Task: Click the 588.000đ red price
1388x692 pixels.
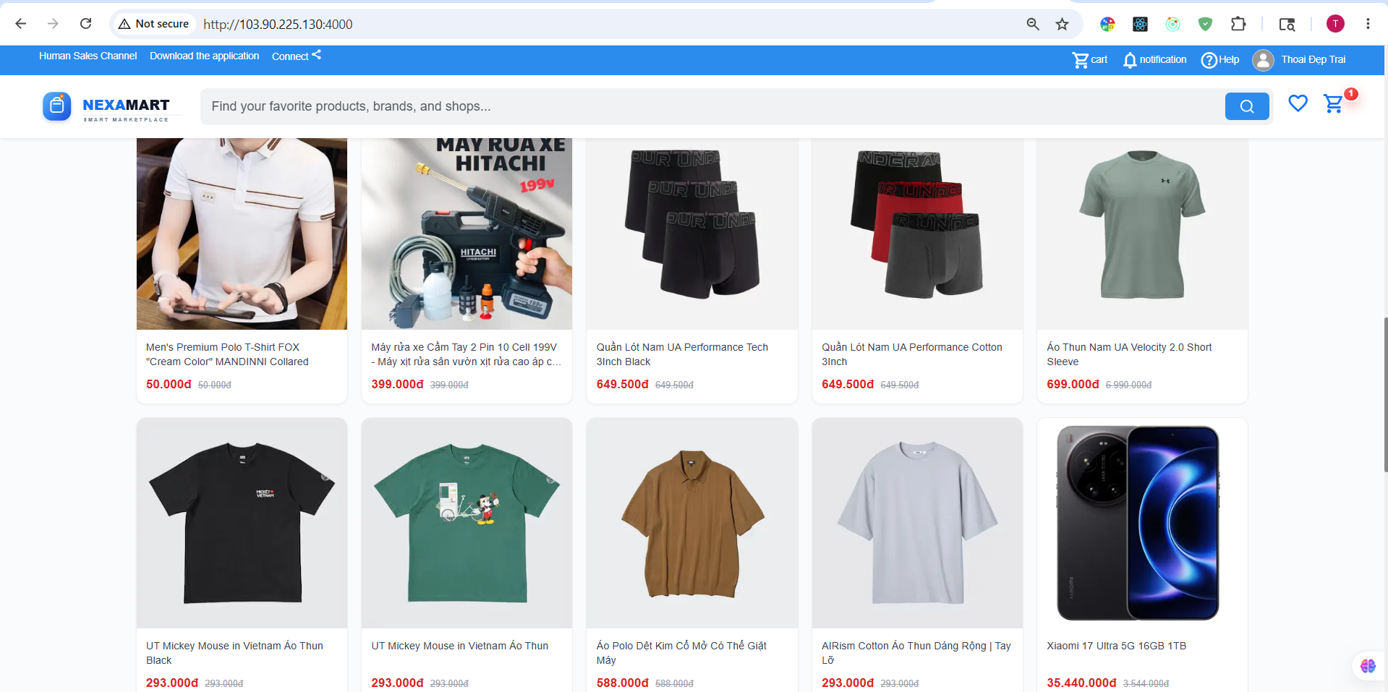Action: 622,683
